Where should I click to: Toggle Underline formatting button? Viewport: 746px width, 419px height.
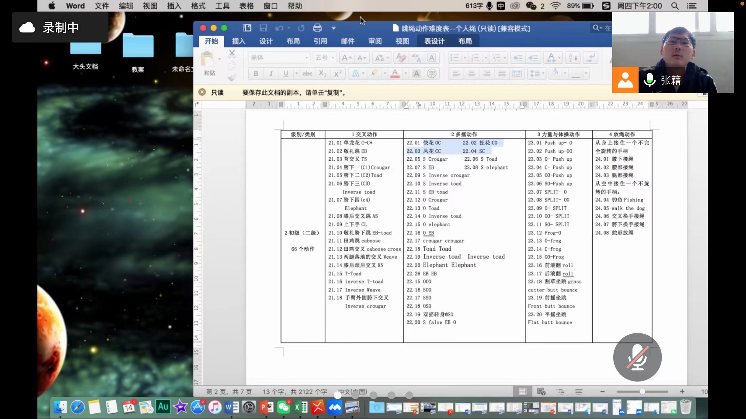[x=286, y=74]
